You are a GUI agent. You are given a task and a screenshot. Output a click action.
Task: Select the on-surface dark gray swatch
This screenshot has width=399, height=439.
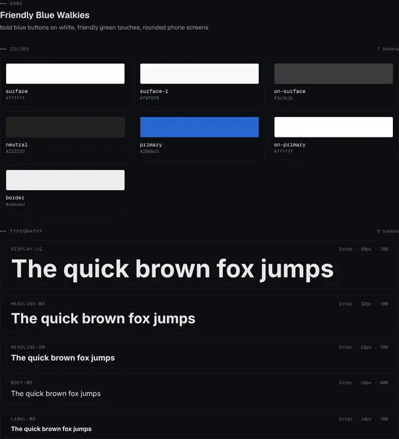[x=333, y=74]
